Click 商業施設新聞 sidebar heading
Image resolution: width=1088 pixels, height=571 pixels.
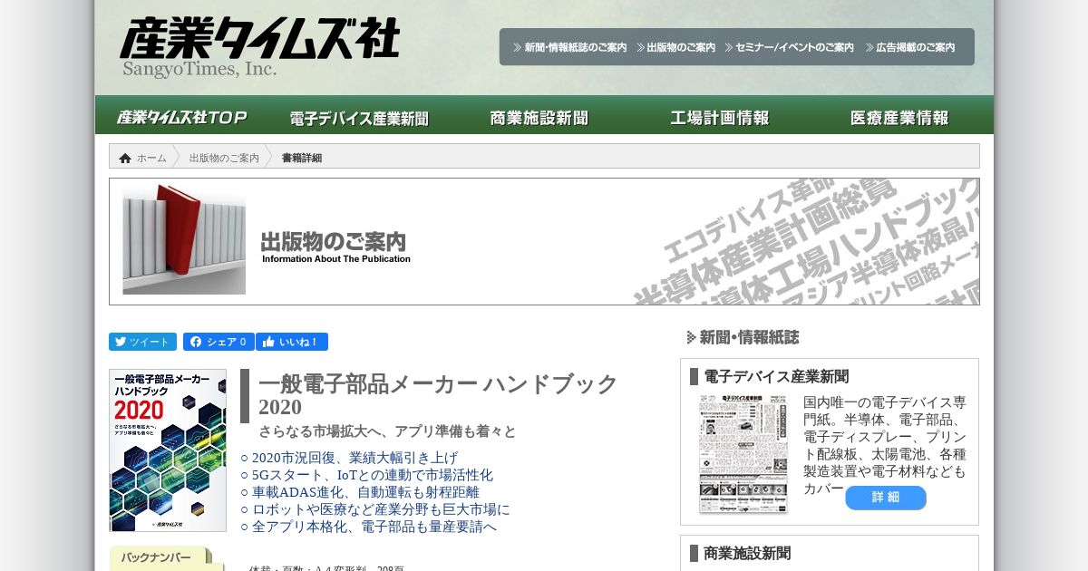coord(747,553)
